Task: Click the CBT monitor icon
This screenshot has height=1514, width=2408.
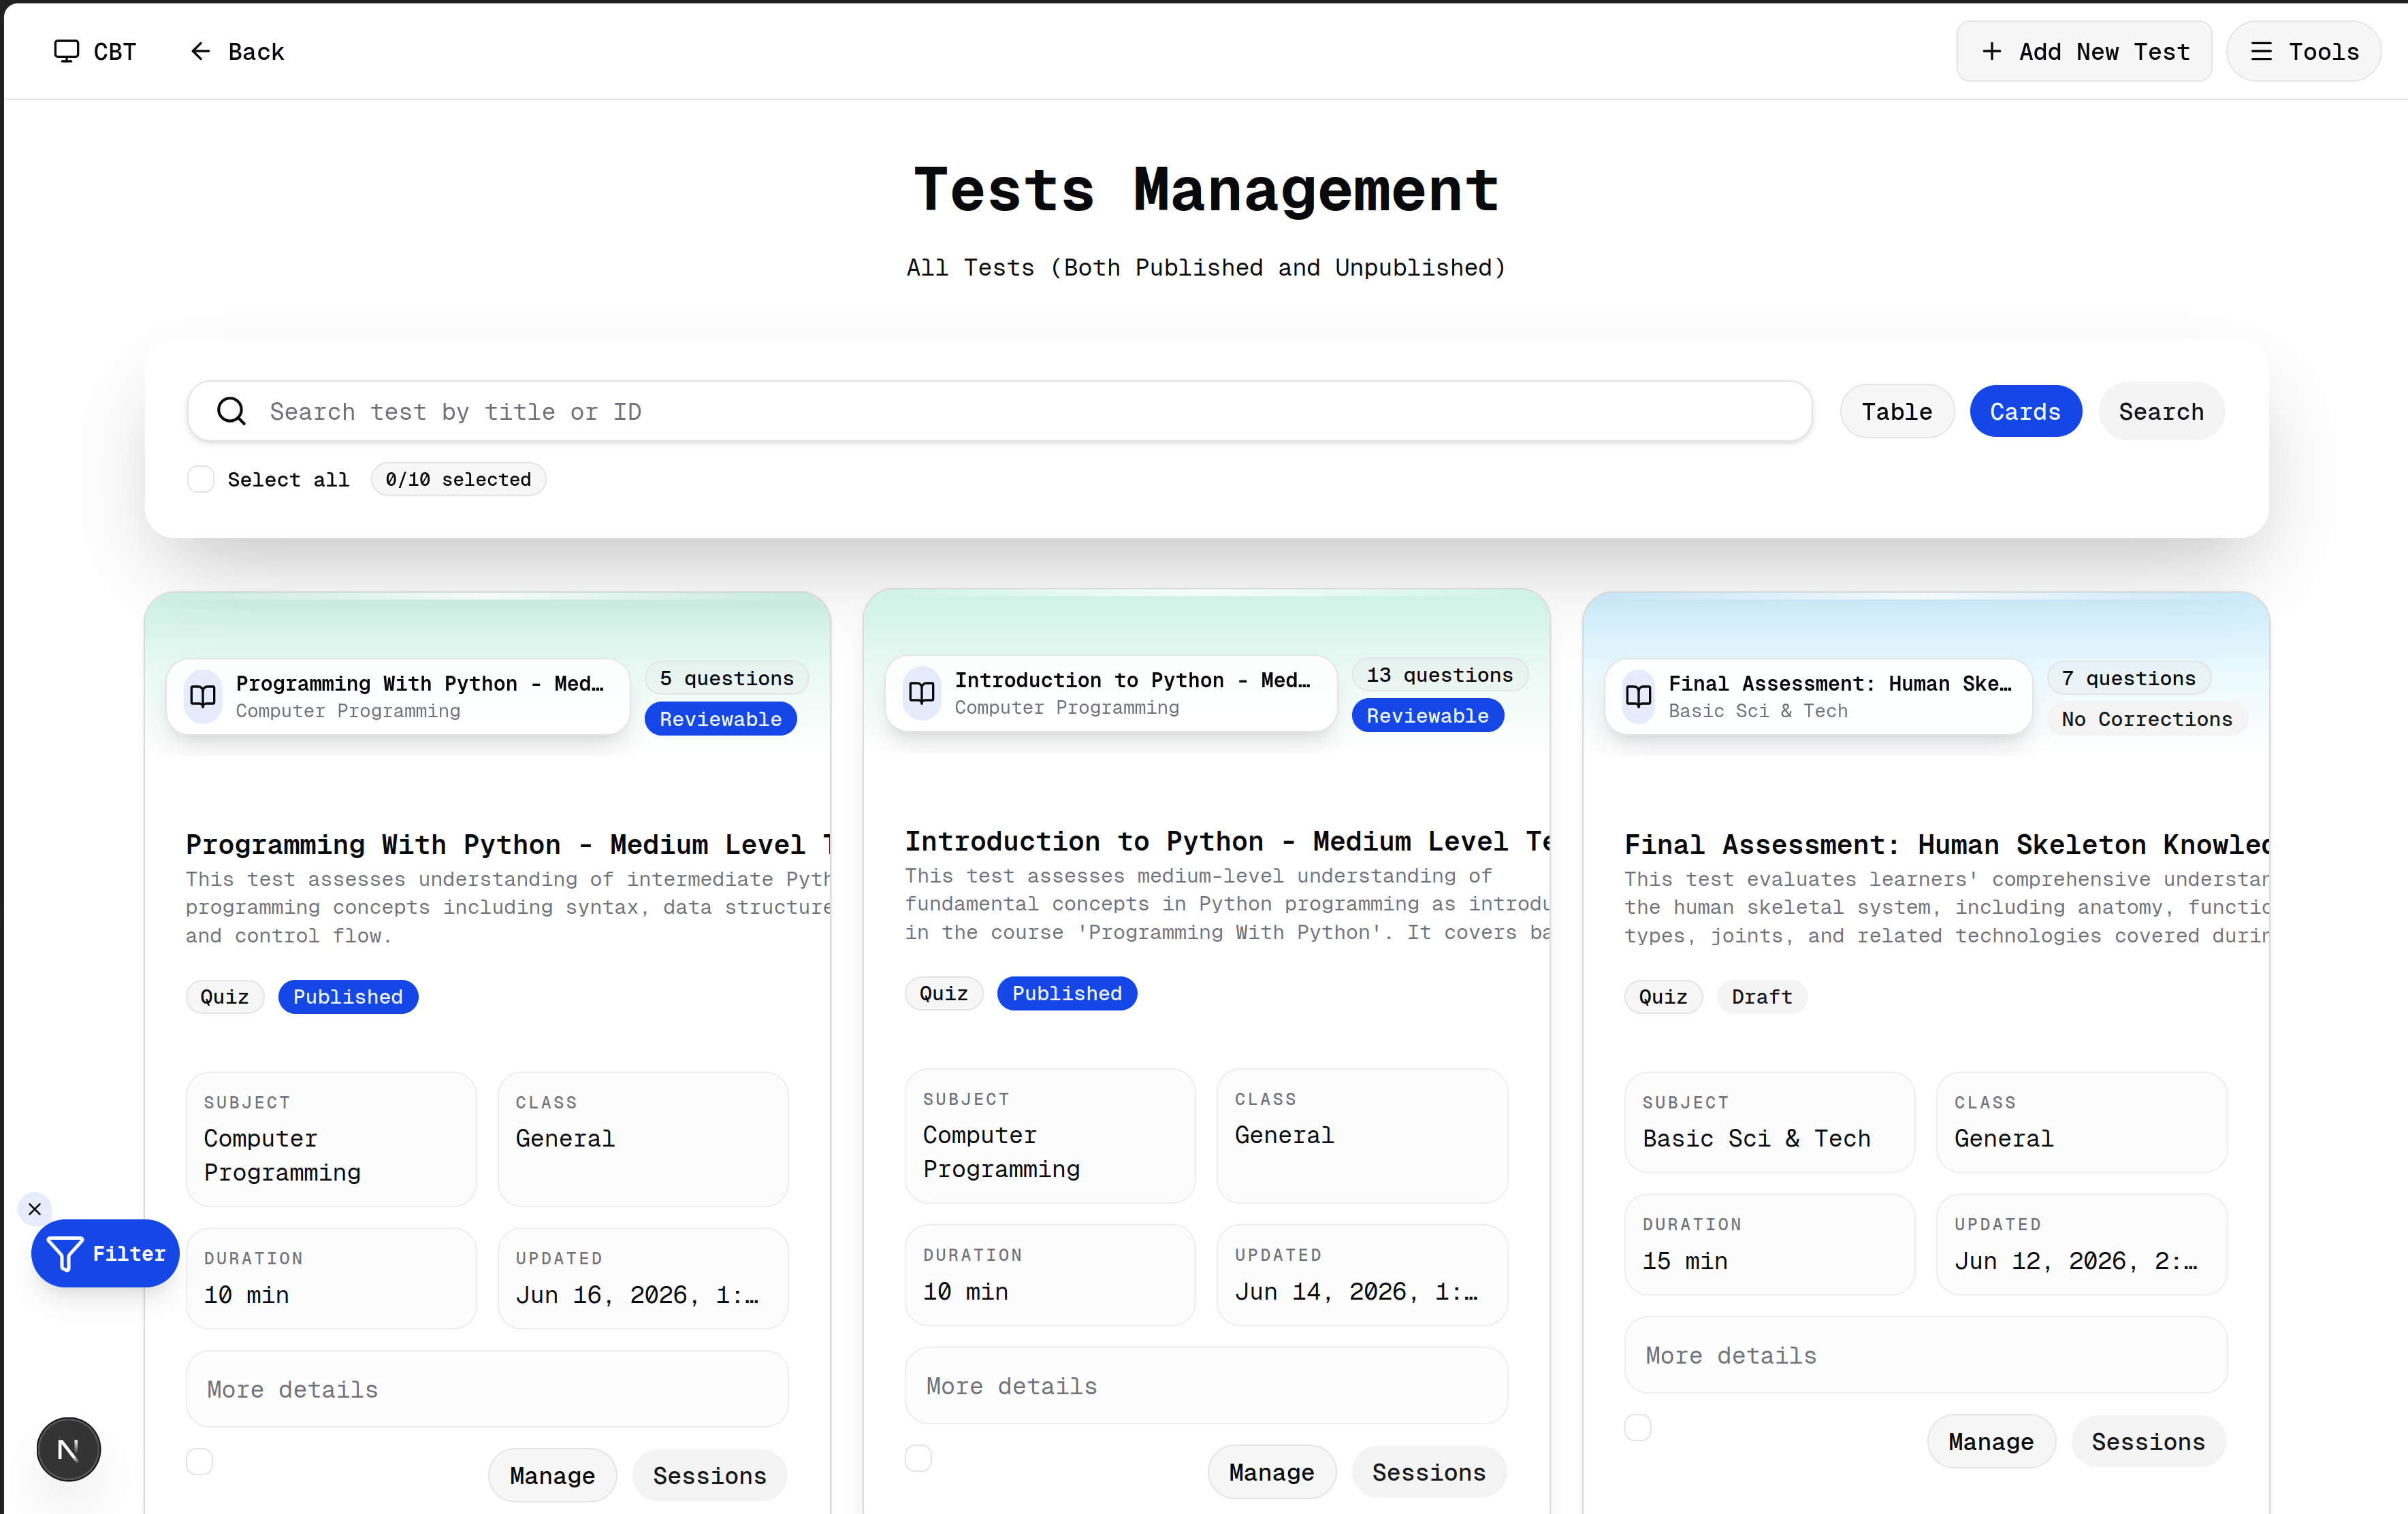Action: pyautogui.click(x=66, y=51)
